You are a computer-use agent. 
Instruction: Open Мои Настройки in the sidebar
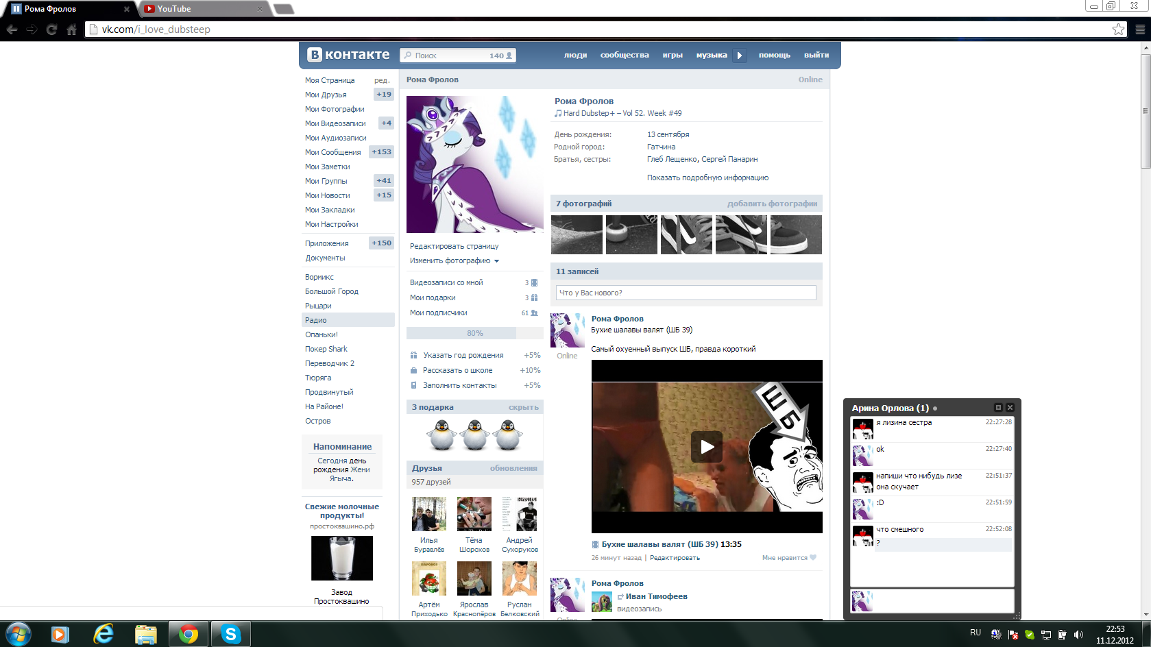point(331,224)
